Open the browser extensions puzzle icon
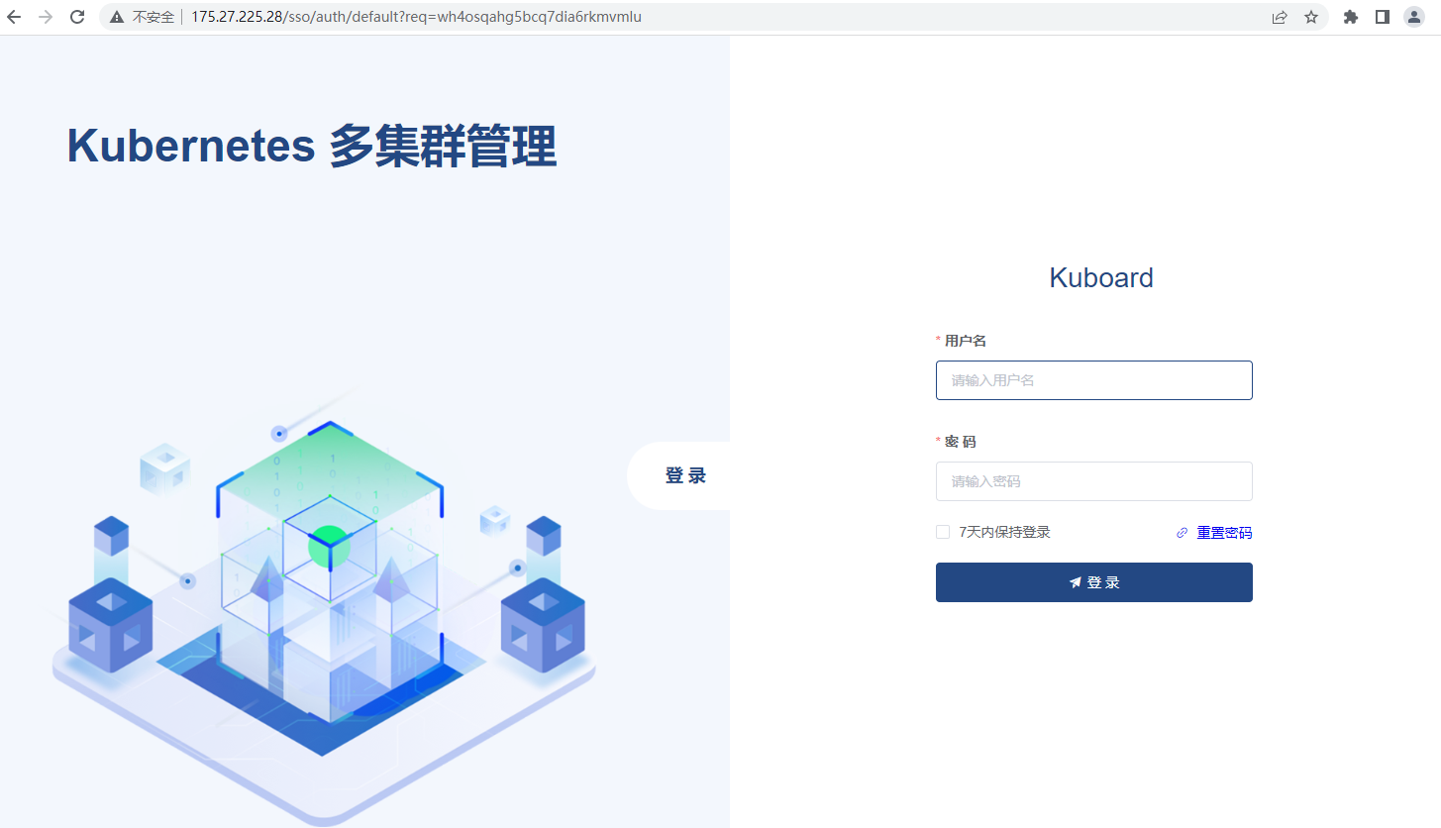1441x828 pixels. (1351, 17)
